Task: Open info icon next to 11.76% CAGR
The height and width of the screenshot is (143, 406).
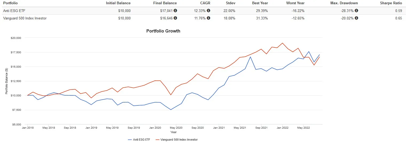Action: pyautogui.click(x=209, y=18)
